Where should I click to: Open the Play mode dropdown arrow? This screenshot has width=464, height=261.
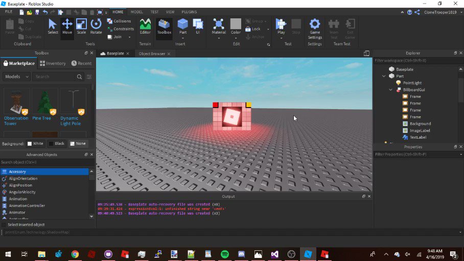point(281,38)
